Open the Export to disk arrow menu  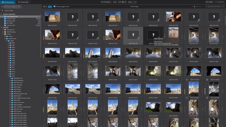tap(223, 7)
